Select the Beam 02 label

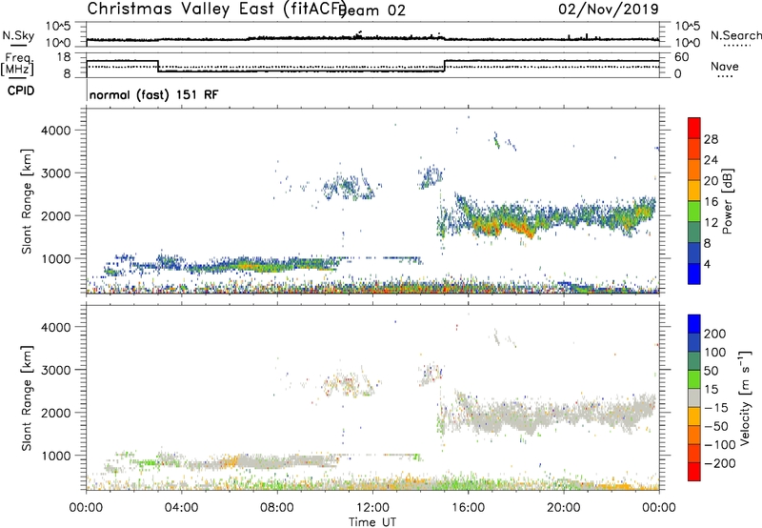pyautogui.click(x=372, y=10)
